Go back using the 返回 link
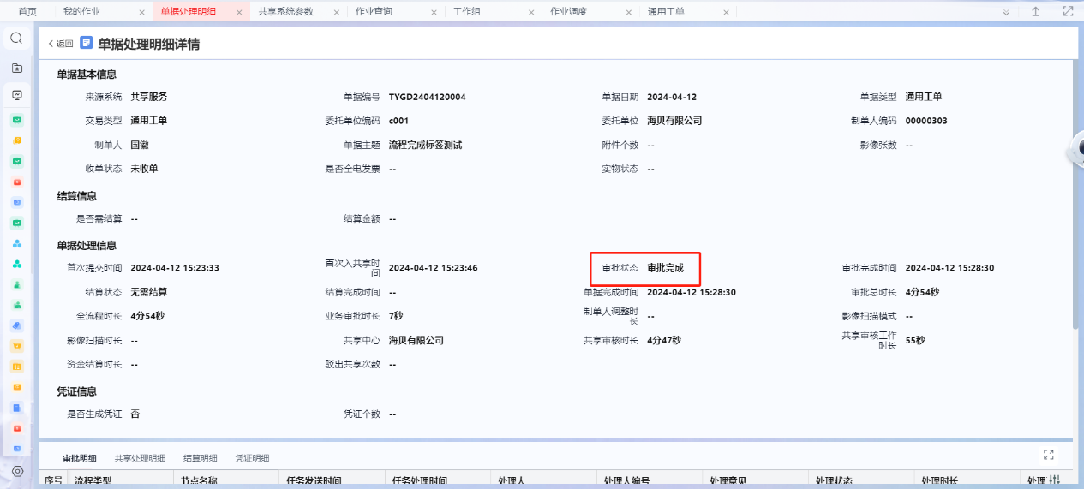Screen dimensions: 1084x489 [x=60, y=44]
